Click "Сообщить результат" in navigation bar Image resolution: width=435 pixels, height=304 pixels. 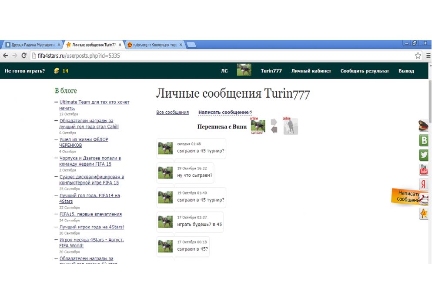[x=365, y=71]
